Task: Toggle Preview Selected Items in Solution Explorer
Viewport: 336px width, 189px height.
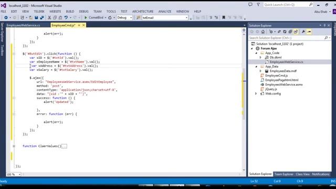Action: coord(309,31)
